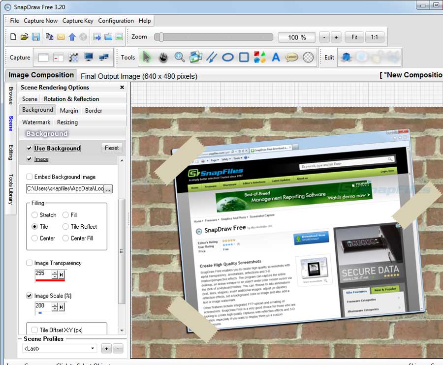Send screenshot via email envelope icon

(x=61, y=37)
